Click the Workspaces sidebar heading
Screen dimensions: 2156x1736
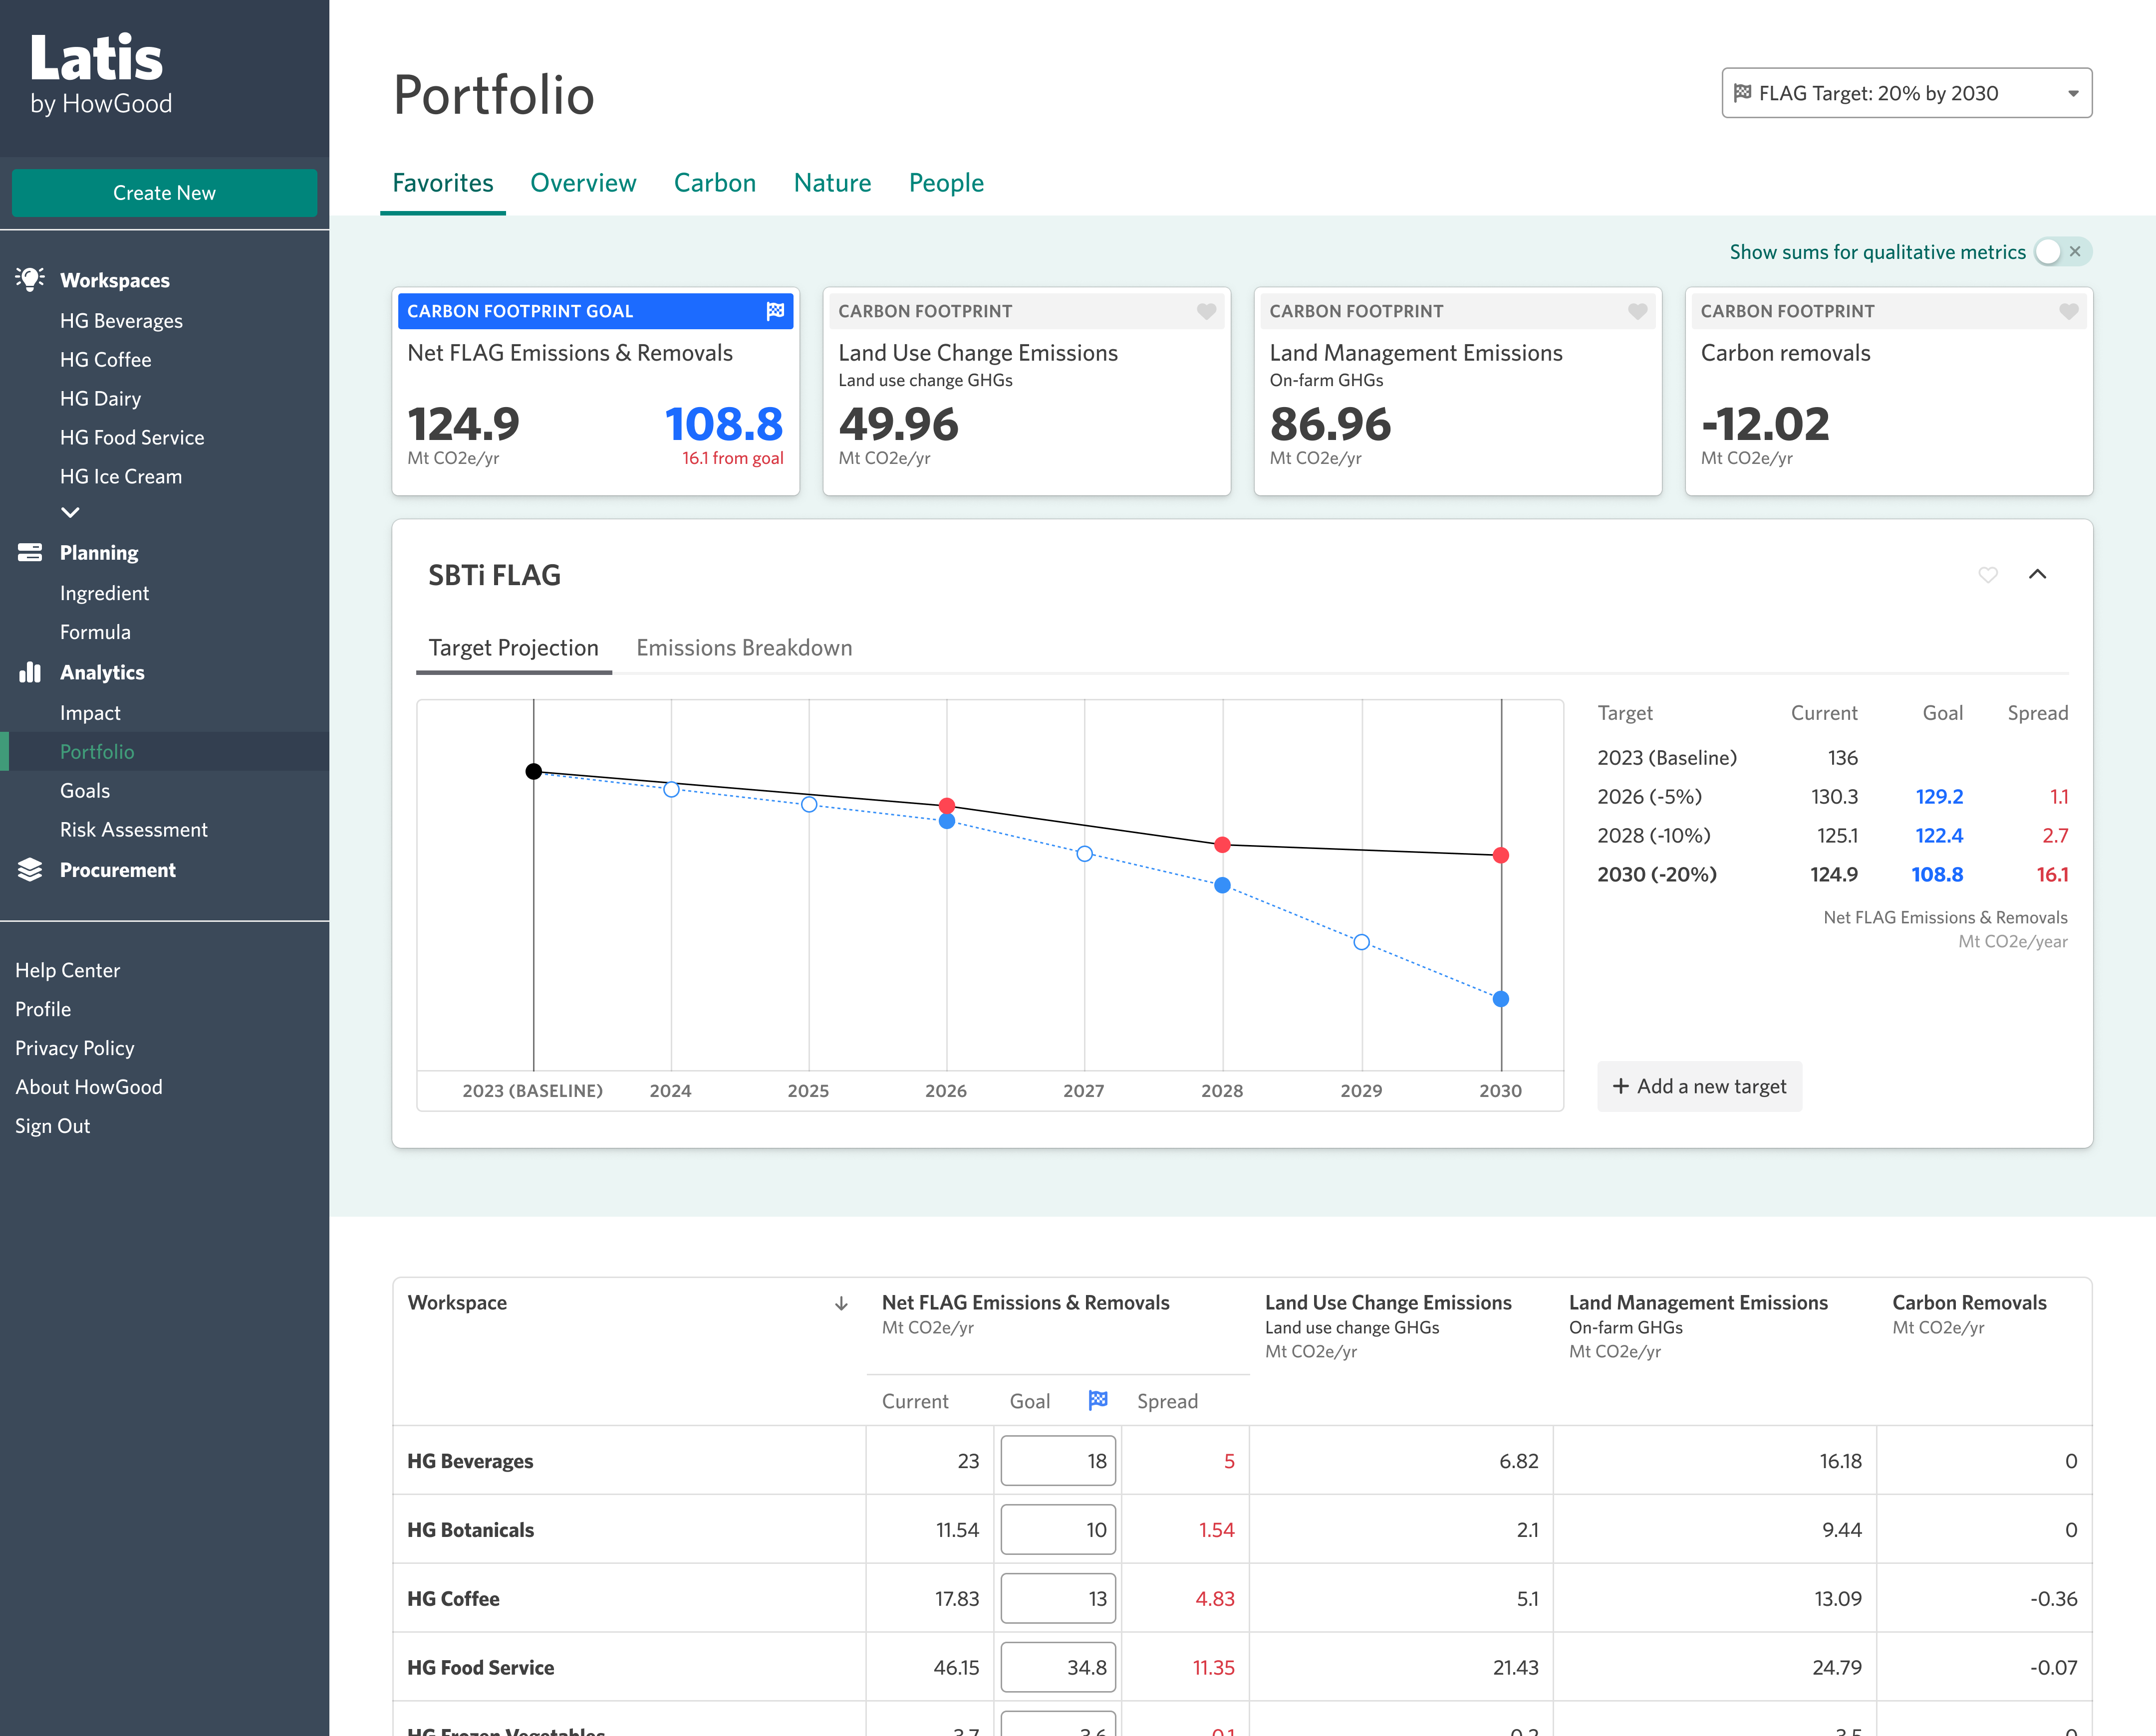pos(114,280)
